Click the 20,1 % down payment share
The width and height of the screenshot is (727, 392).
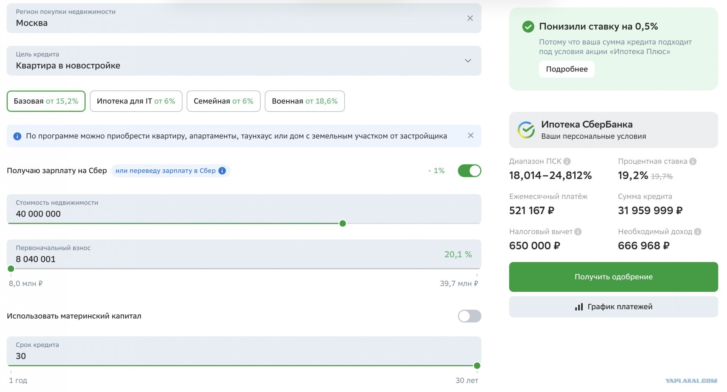tap(458, 254)
